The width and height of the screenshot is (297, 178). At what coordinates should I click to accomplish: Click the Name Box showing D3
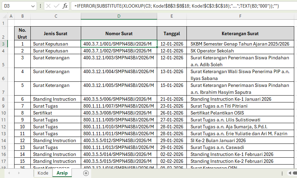point(17,6)
